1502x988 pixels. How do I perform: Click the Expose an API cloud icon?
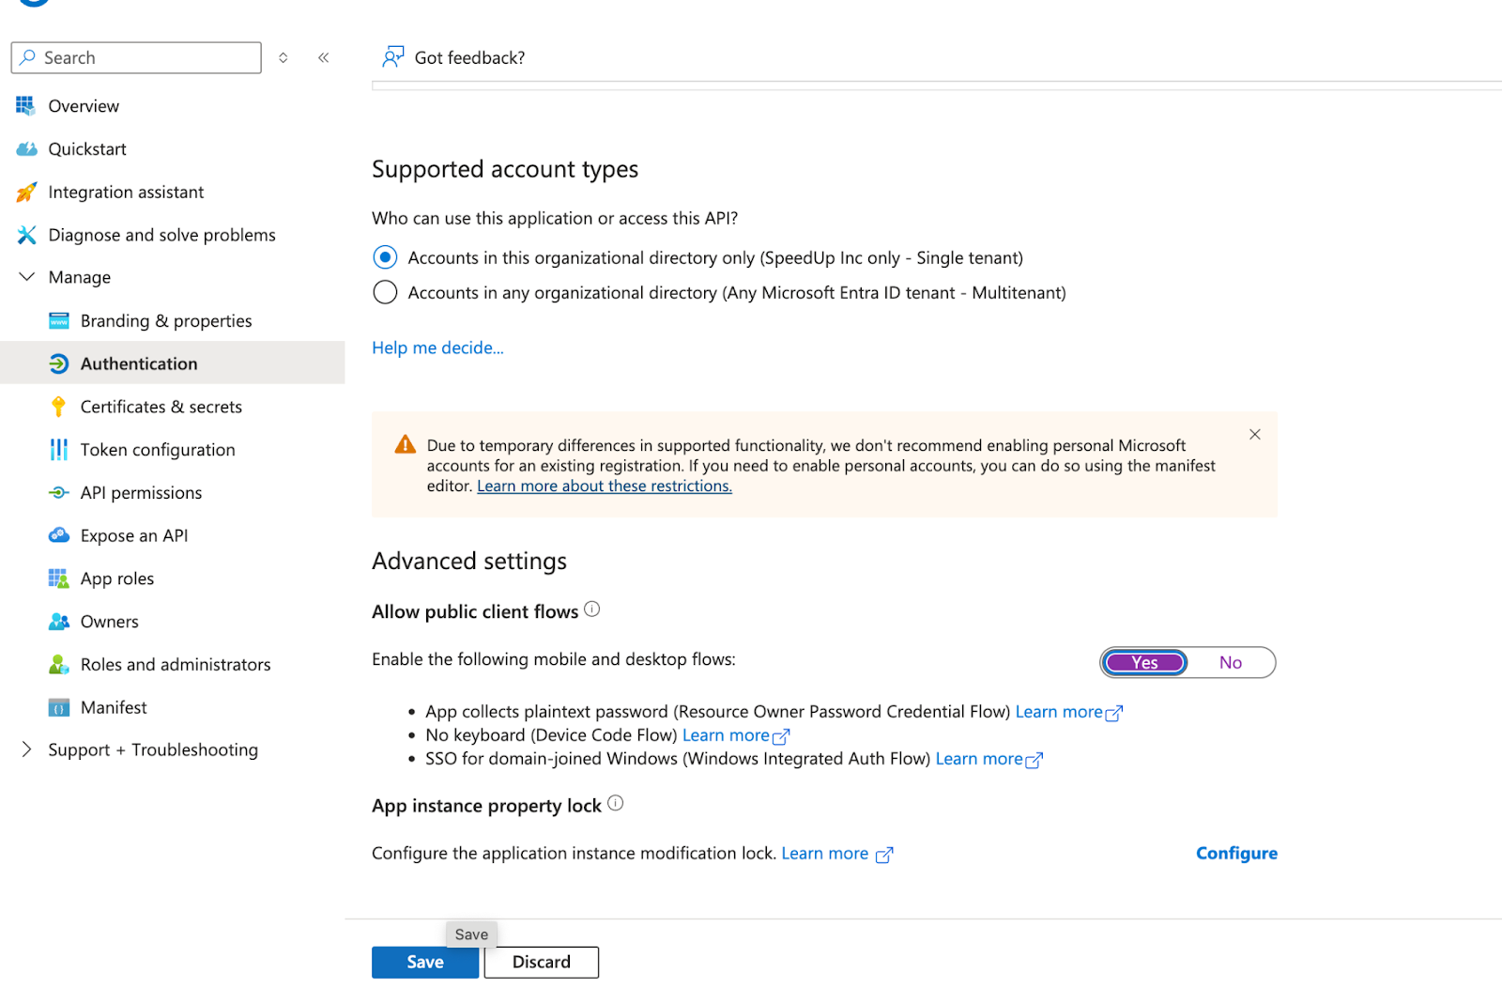coord(58,535)
